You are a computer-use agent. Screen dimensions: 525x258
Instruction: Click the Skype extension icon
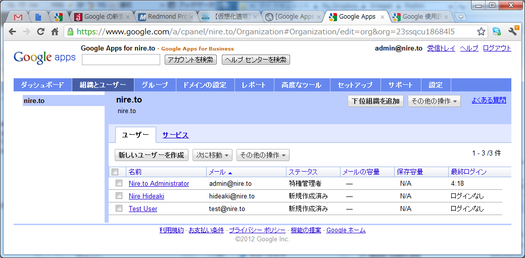pyautogui.click(x=497, y=32)
